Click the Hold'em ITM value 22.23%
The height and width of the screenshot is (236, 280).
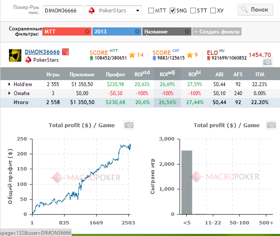pyautogui.click(x=259, y=84)
